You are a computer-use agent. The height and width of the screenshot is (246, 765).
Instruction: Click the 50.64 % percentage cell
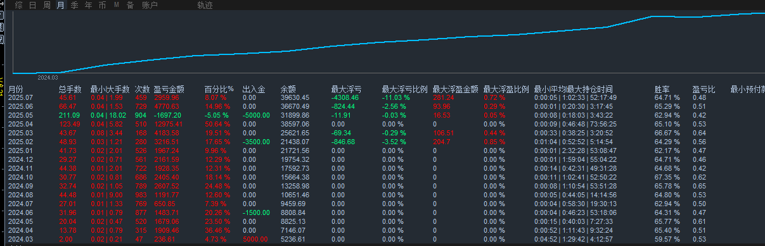point(217,125)
